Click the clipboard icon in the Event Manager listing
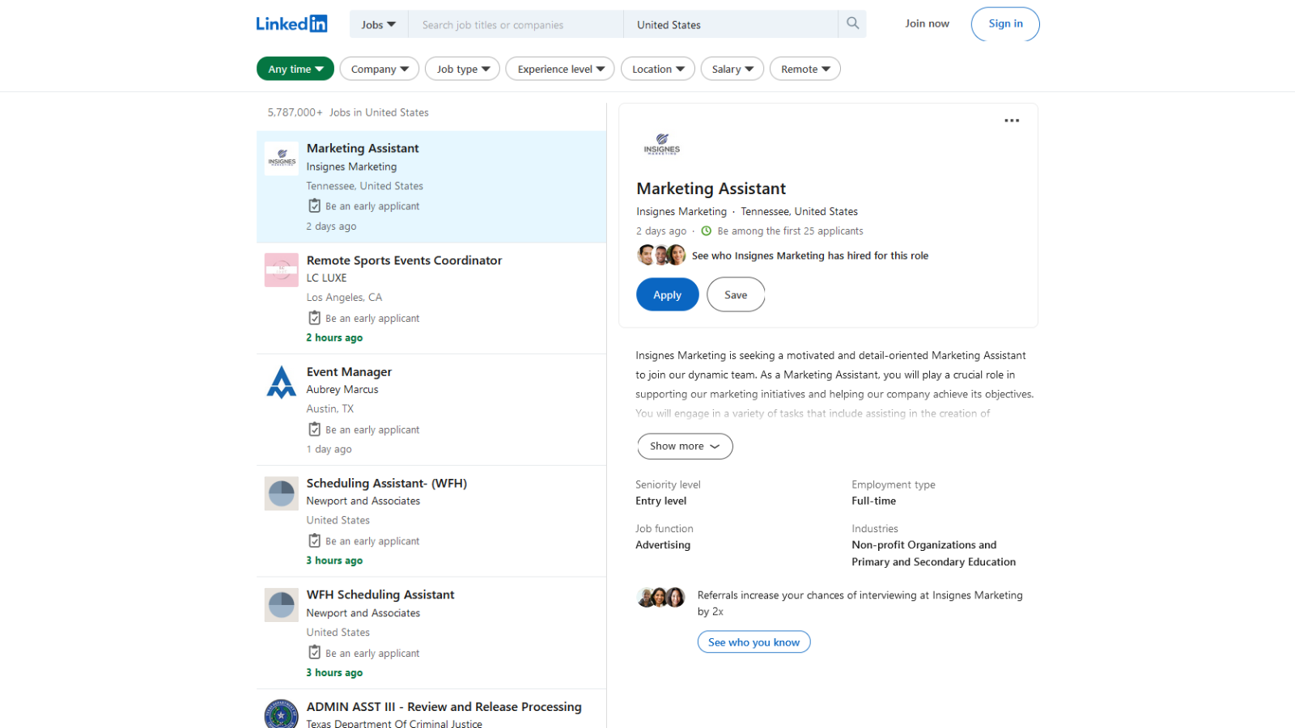 (314, 430)
